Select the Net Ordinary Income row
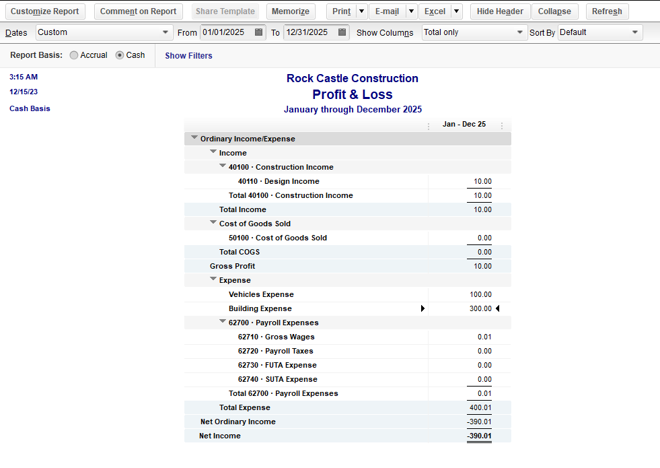 (x=348, y=422)
